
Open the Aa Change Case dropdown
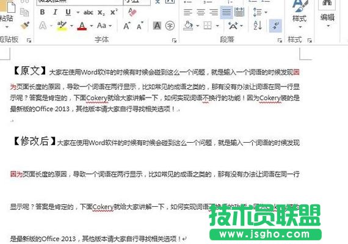[x=104, y=26]
